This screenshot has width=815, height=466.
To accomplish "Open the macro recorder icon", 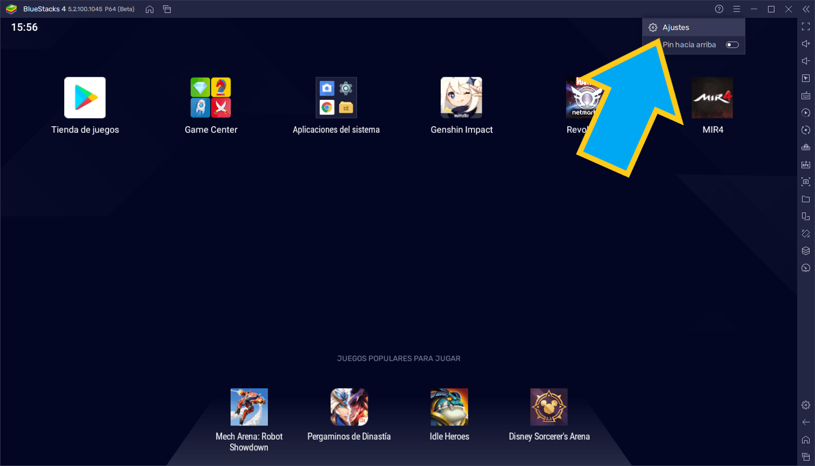I will click(x=806, y=113).
